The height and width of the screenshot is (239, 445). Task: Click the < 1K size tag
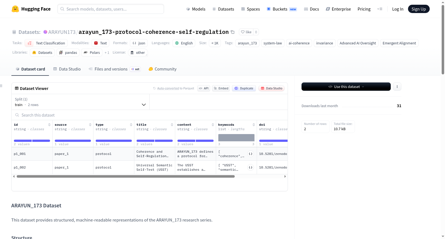pyautogui.click(x=215, y=43)
